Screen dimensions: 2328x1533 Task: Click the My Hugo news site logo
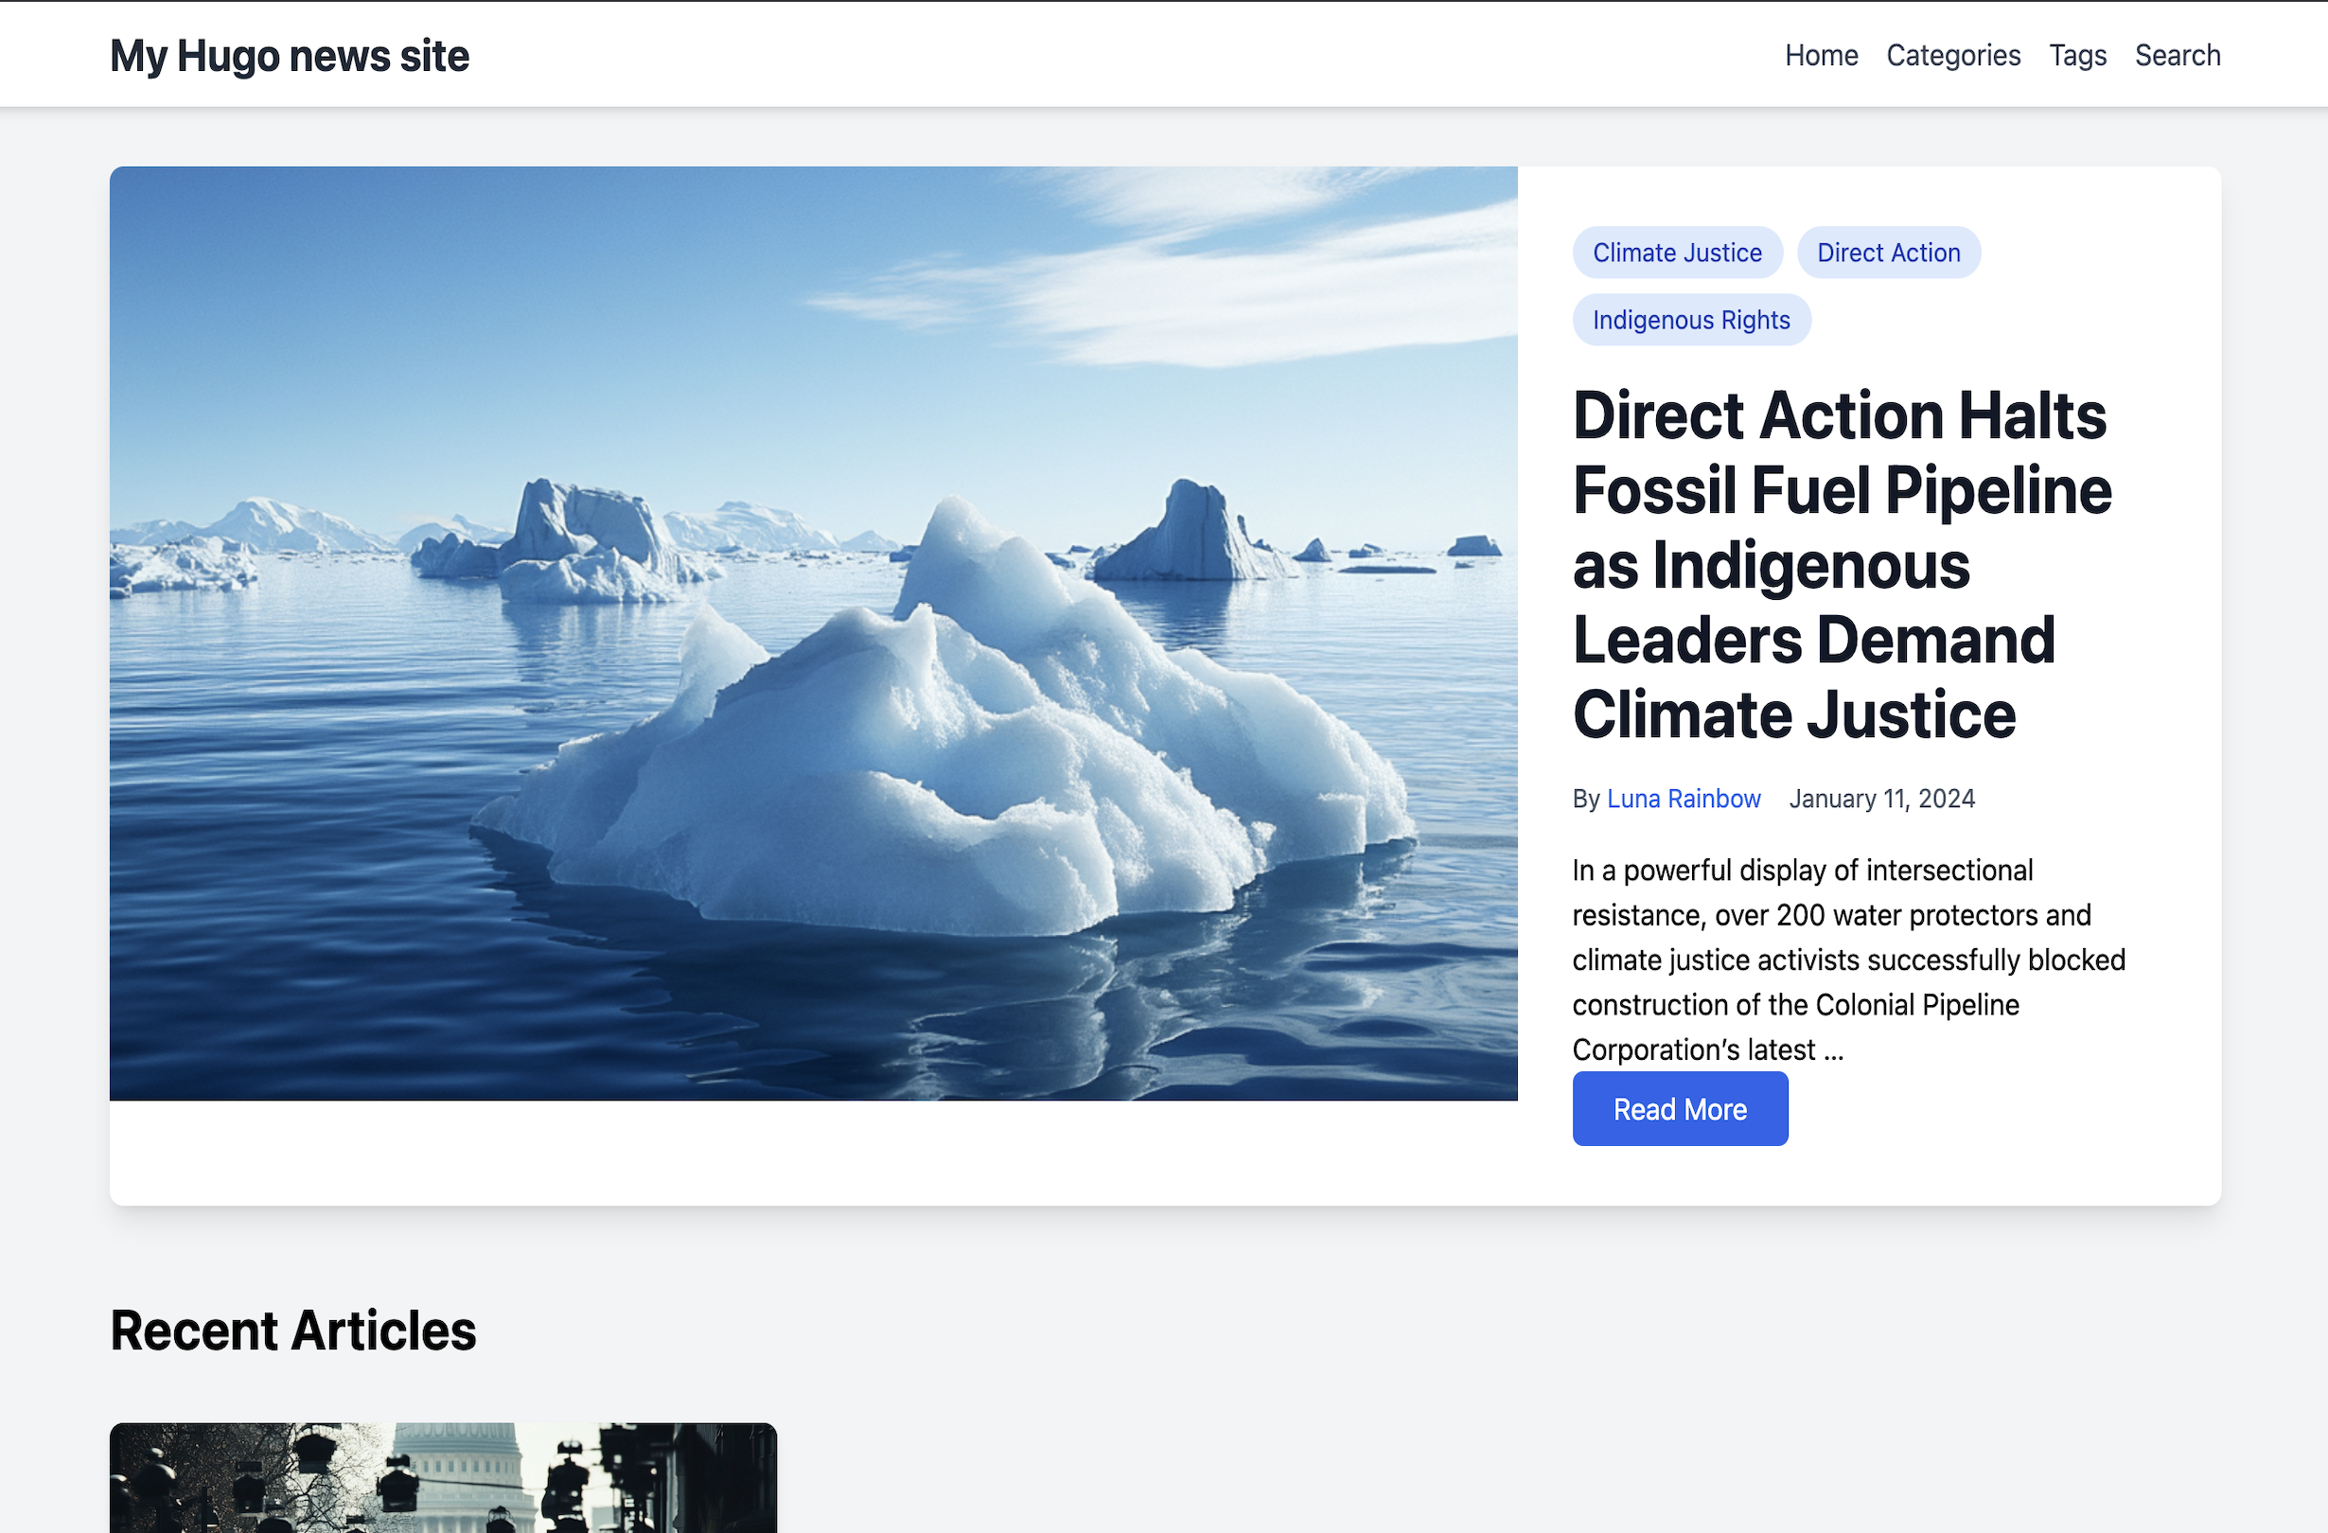coord(289,56)
